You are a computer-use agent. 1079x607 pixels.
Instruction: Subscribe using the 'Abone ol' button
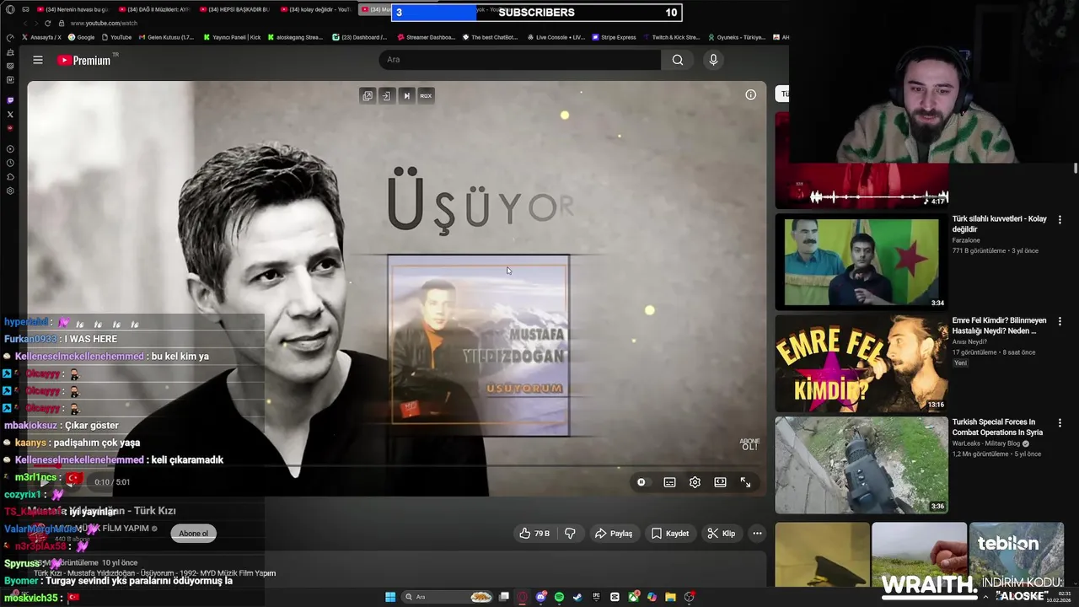[x=193, y=534]
